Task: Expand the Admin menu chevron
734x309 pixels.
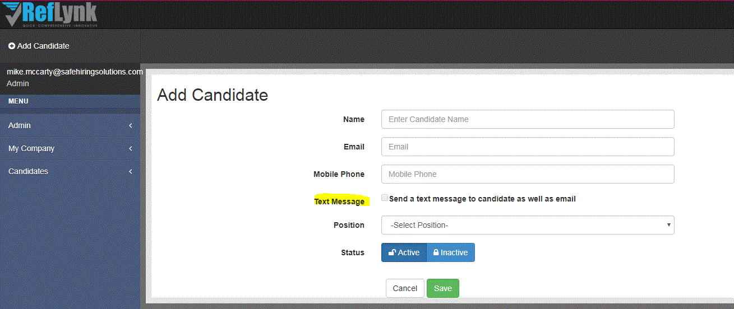Action: (131, 125)
